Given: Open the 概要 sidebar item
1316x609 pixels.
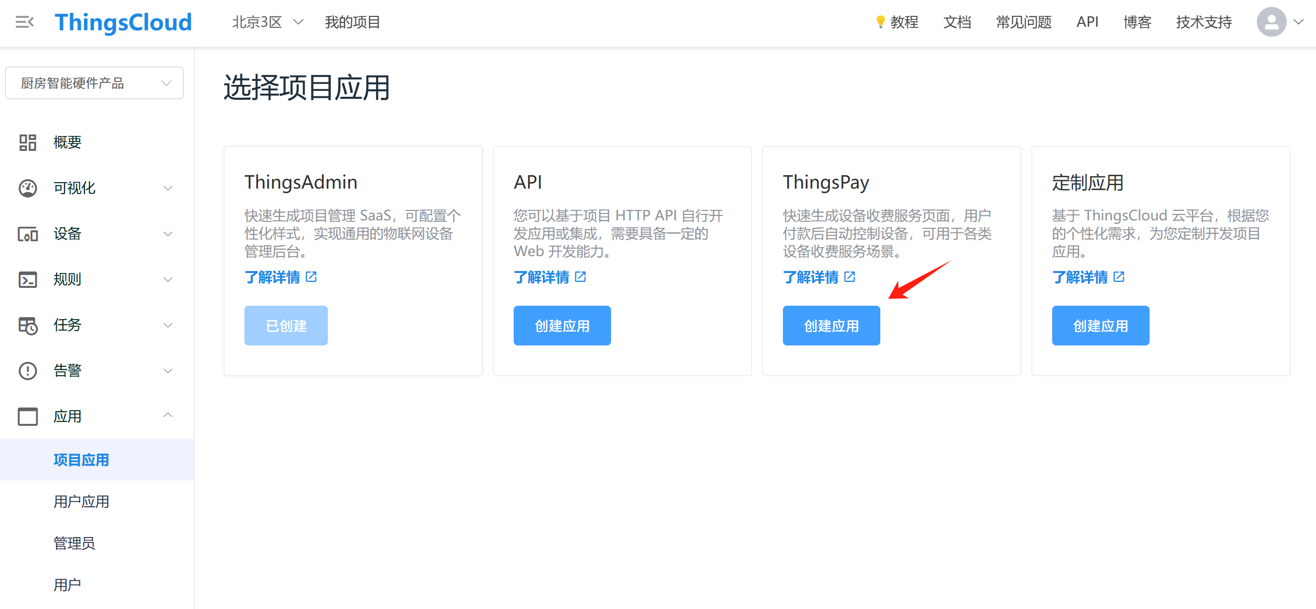Looking at the screenshot, I should 97,142.
